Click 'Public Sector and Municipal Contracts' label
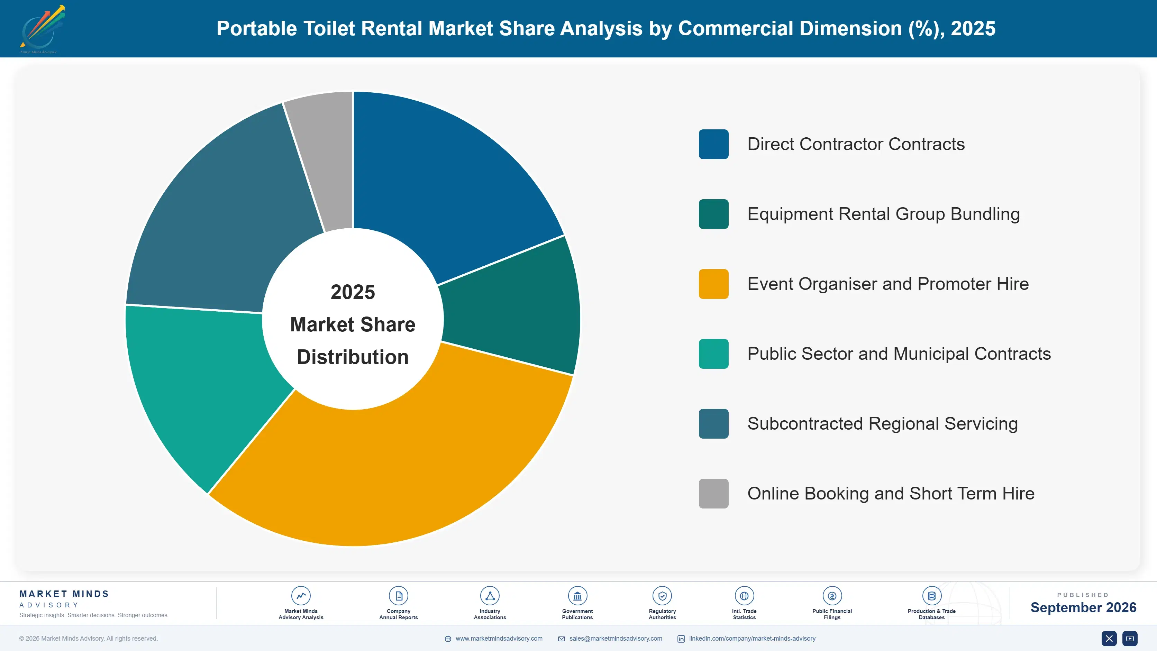 tap(899, 354)
